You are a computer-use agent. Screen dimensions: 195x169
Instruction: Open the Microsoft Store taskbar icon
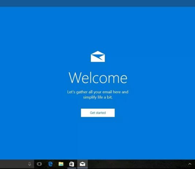[72, 164]
